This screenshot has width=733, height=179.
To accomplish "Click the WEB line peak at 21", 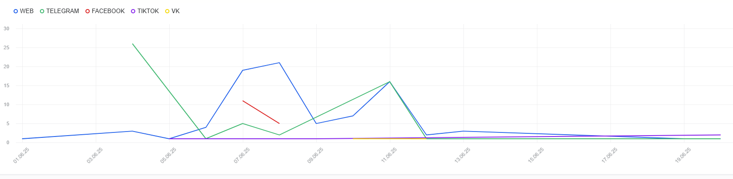I will 279,63.
